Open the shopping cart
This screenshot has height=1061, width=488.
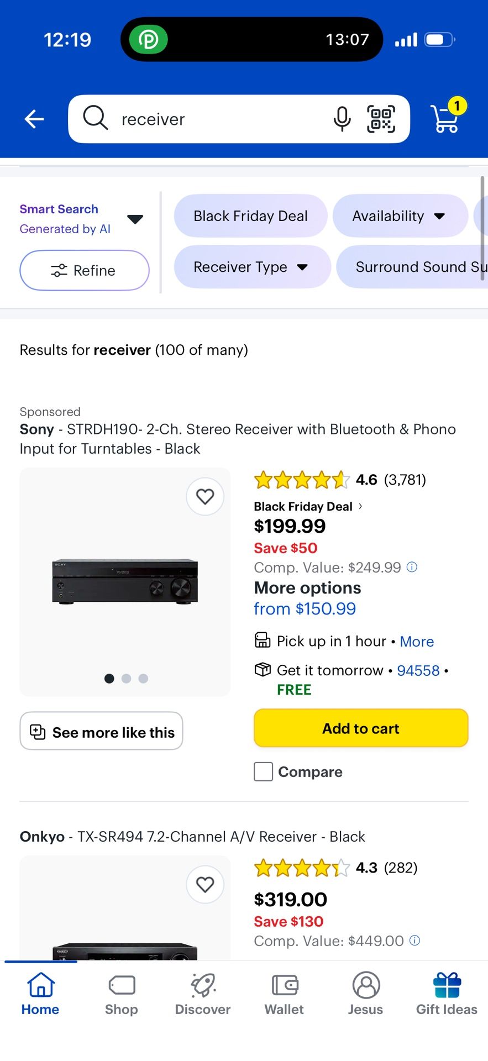(x=445, y=119)
